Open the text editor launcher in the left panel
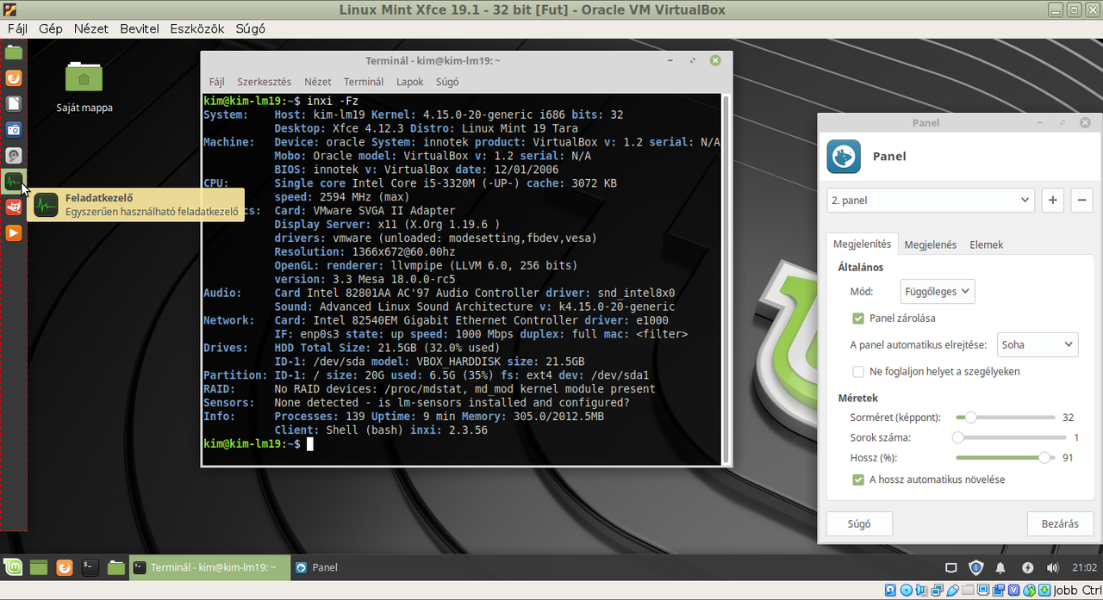This screenshot has height=600, width=1103. [14, 104]
